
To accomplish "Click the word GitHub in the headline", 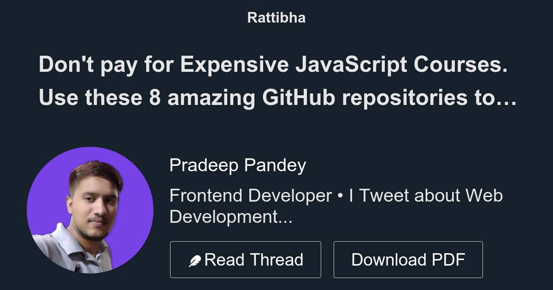I will (299, 98).
